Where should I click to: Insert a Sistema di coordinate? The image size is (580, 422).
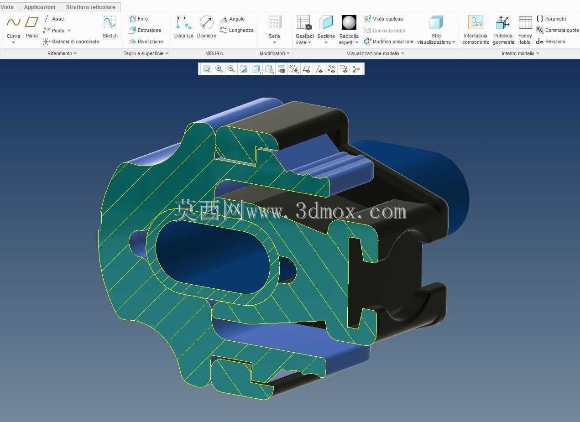(x=71, y=42)
